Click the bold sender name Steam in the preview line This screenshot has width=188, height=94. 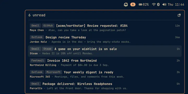[34, 54]
